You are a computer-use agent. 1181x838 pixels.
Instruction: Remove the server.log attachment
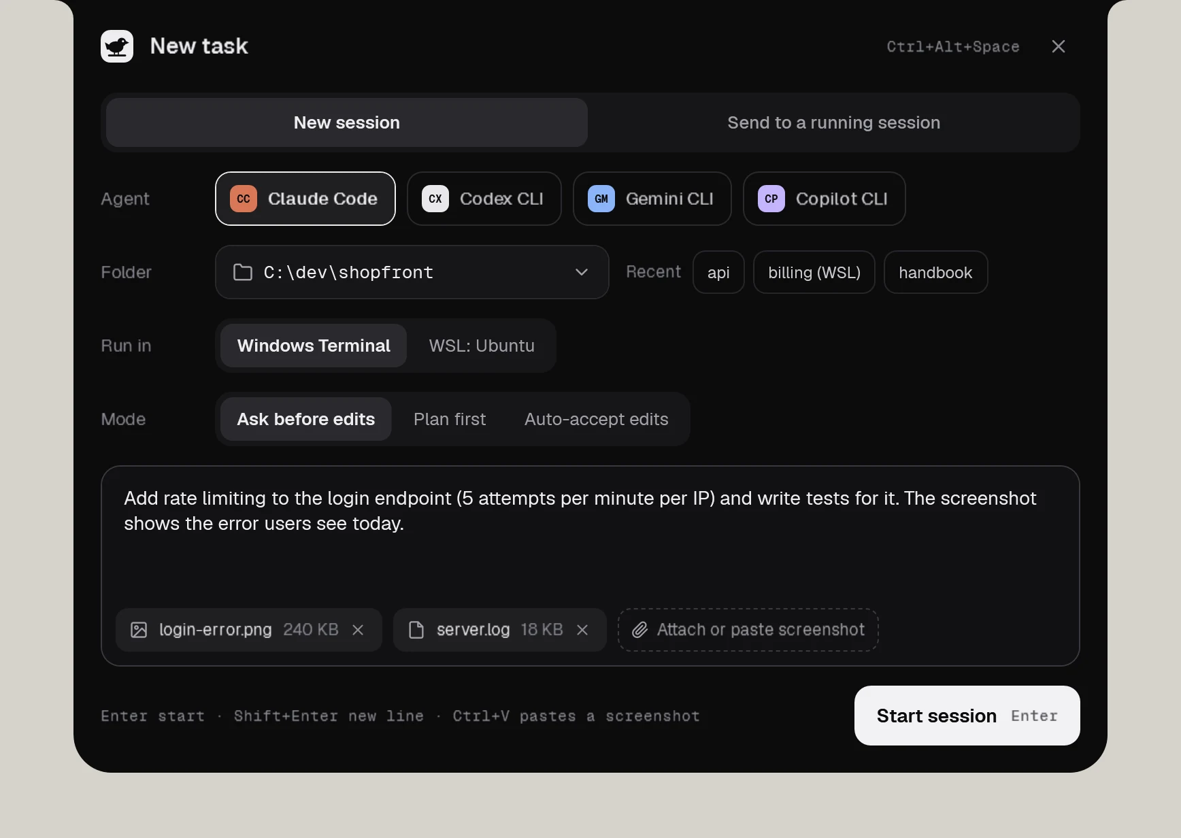(582, 630)
